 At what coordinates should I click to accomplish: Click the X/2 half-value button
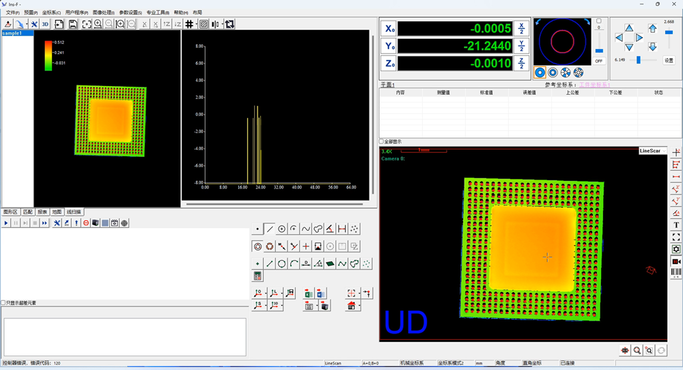[x=521, y=28]
